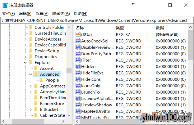Select the DisablePreview... value name
This screenshot has width=194, height=125.
(97, 47)
